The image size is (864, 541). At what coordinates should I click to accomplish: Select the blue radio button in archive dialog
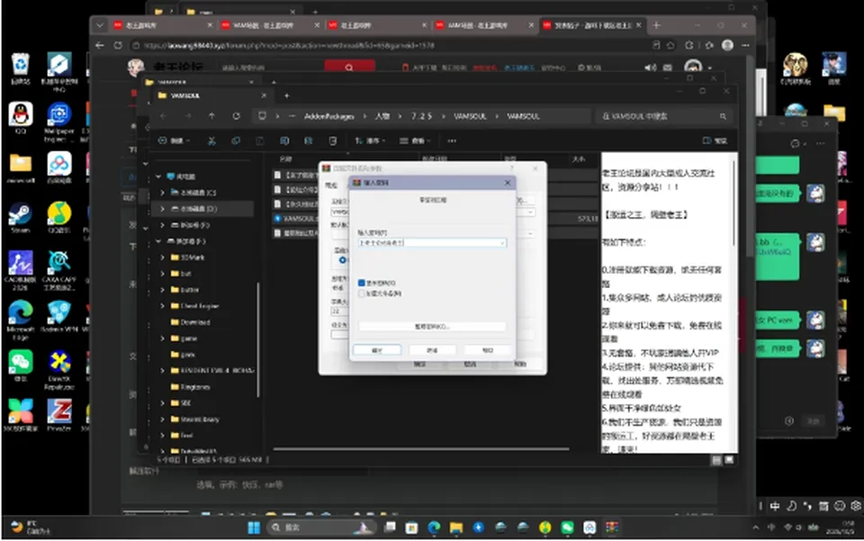(343, 260)
